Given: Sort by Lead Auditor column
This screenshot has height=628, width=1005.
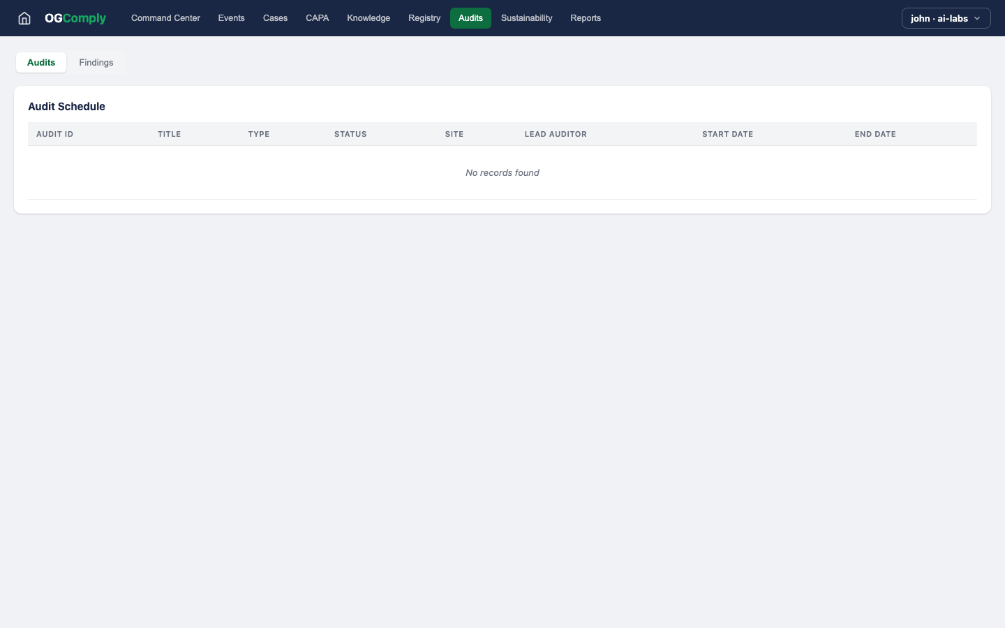Looking at the screenshot, I should pyautogui.click(x=556, y=134).
